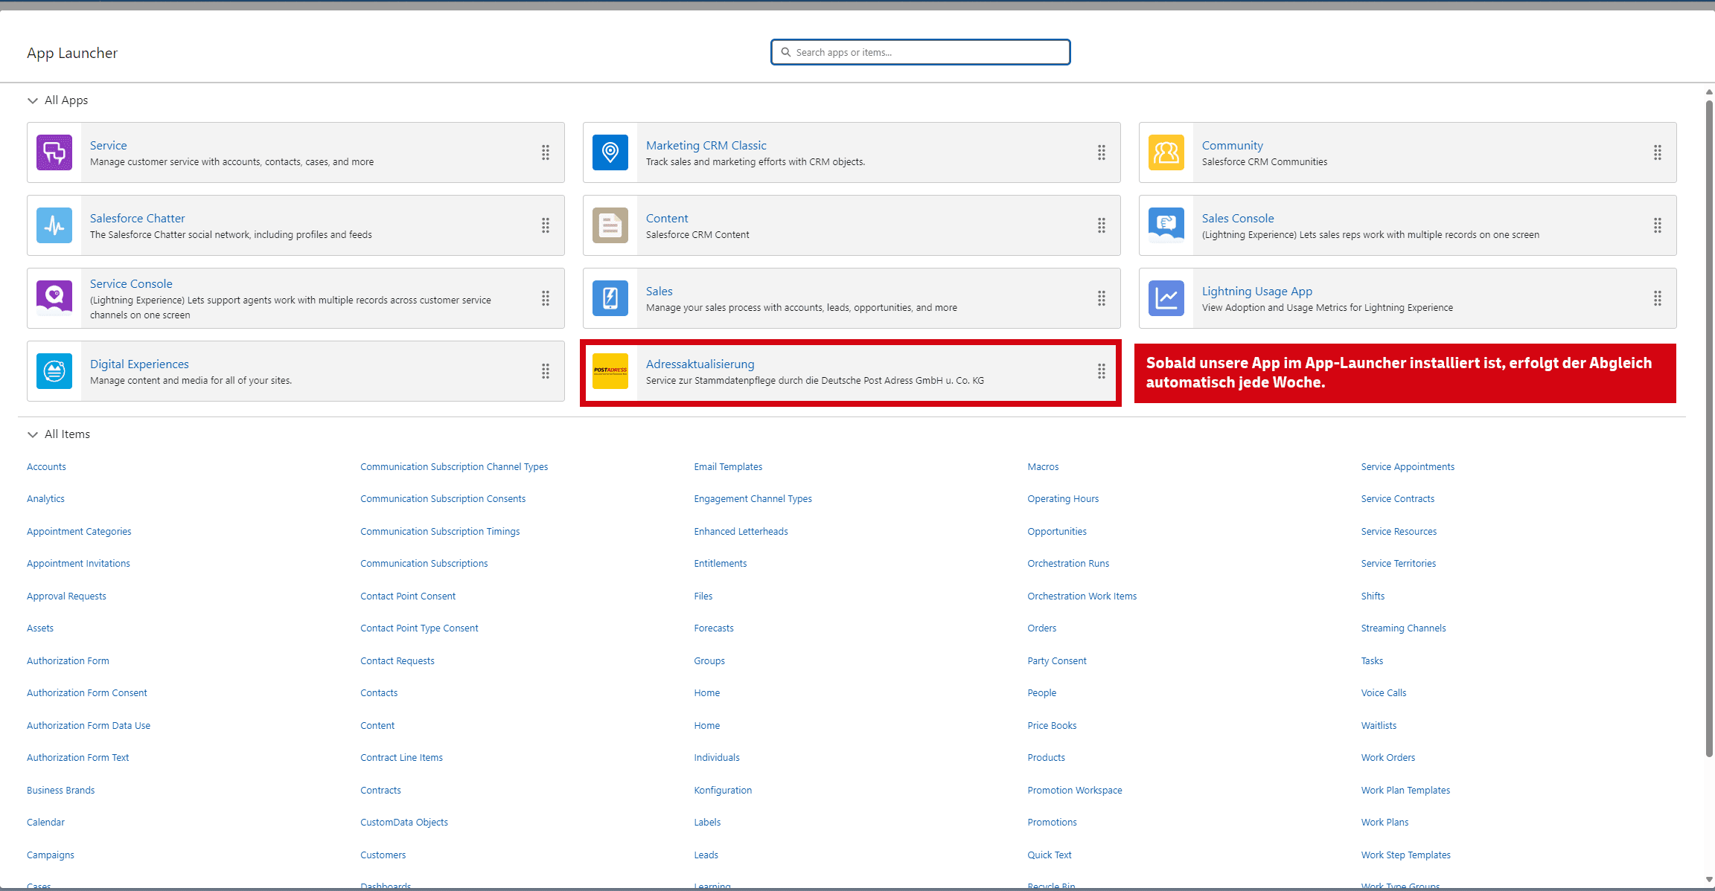The image size is (1715, 891).
Task: Select the Service Console app icon
Action: point(54,298)
